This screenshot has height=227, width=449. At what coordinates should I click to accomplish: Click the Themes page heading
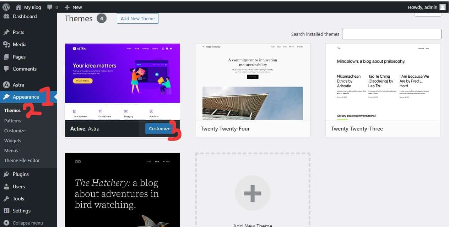click(x=79, y=18)
